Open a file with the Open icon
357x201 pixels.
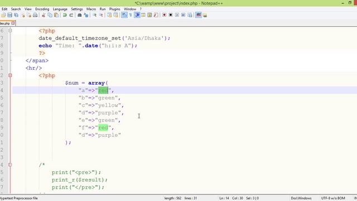(3, 15)
